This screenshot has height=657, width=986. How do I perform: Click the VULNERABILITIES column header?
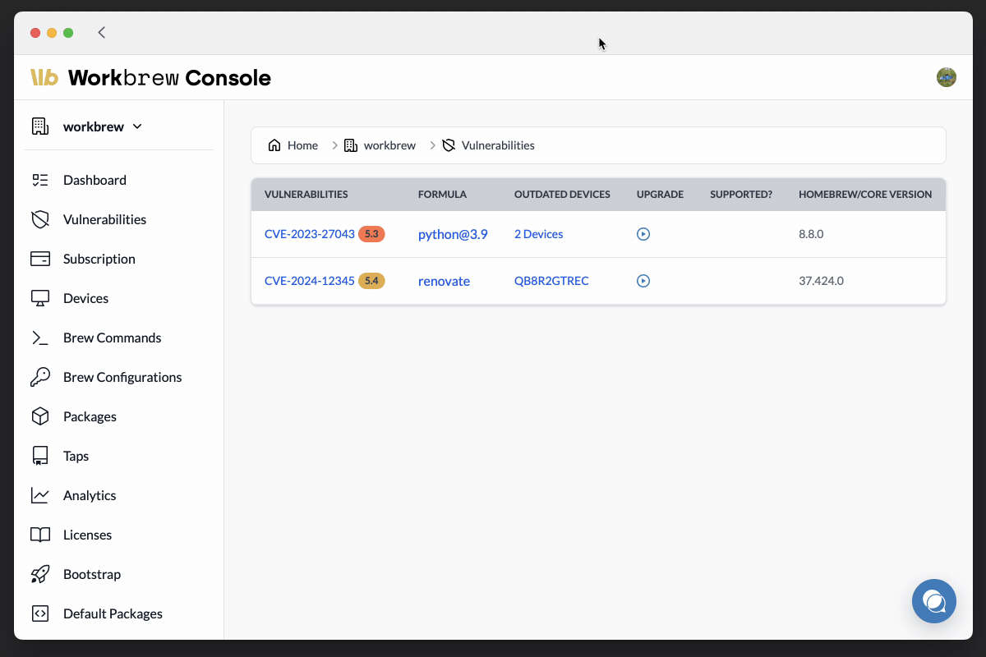pyautogui.click(x=306, y=195)
